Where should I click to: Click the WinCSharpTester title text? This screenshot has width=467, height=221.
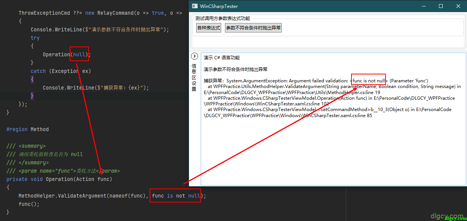[219, 6]
